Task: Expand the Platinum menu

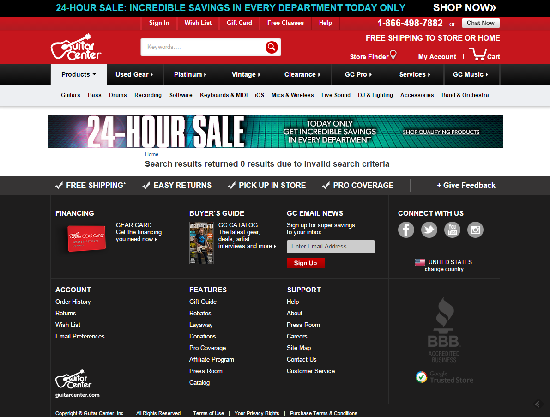Action: point(190,74)
